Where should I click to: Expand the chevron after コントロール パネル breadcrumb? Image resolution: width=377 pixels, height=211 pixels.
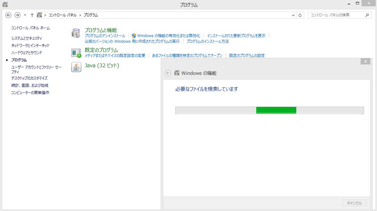pyautogui.click(x=80, y=15)
